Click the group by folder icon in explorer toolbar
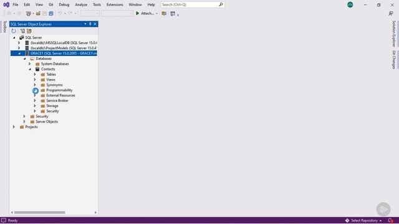The height and width of the screenshot is (224, 399). (29, 31)
